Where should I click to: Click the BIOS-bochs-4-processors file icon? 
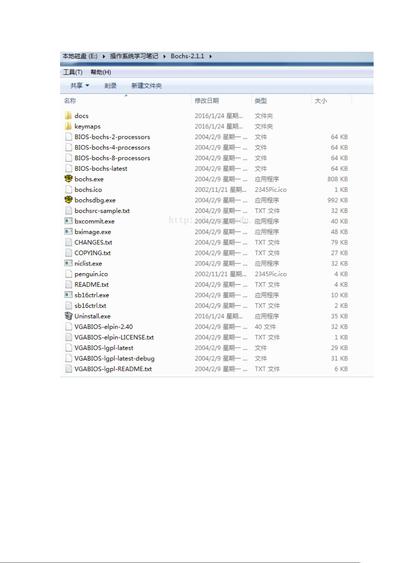[69, 147]
